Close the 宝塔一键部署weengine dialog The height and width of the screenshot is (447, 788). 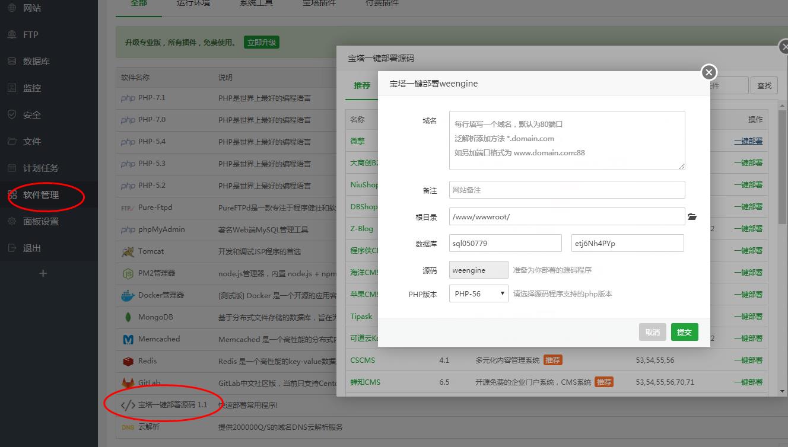[x=708, y=72]
